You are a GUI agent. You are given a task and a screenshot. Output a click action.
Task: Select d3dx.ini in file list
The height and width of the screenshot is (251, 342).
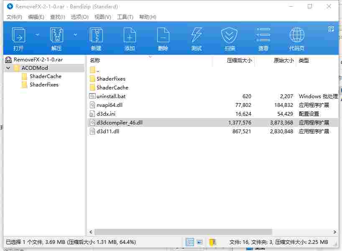point(106,114)
